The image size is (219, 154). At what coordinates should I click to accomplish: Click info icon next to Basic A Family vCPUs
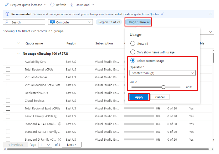click(56, 116)
